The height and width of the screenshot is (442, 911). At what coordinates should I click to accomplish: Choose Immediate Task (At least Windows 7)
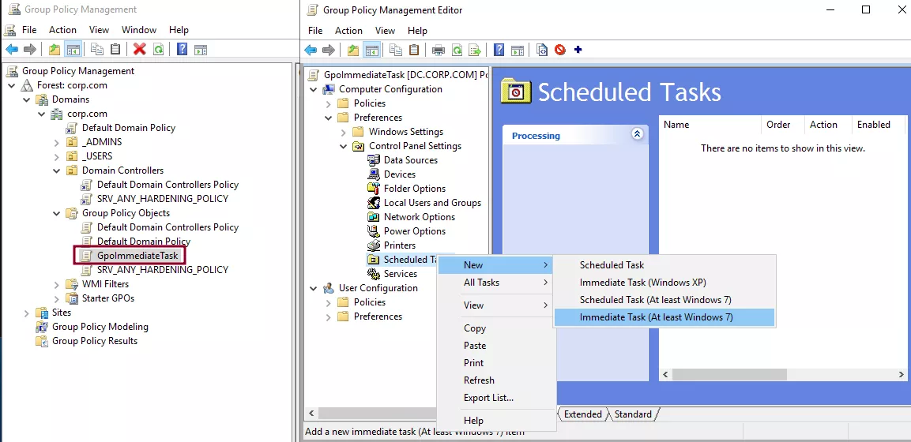click(x=664, y=317)
